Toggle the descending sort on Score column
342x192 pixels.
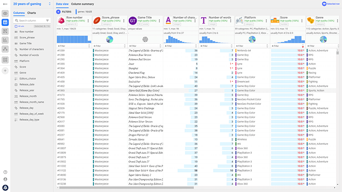pyautogui.click(x=303, y=46)
